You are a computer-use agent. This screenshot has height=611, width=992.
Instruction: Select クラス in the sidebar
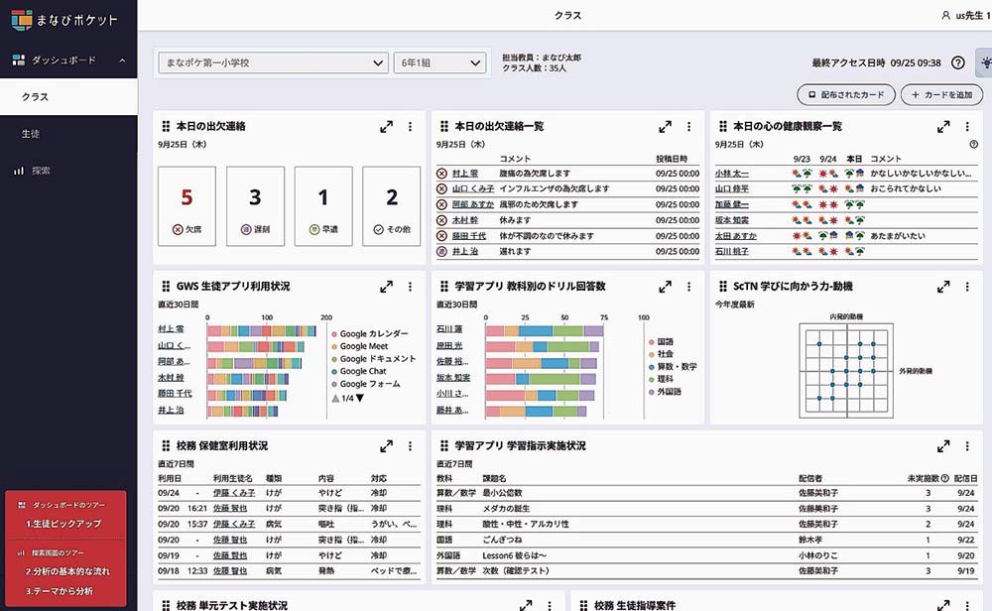coord(35,96)
